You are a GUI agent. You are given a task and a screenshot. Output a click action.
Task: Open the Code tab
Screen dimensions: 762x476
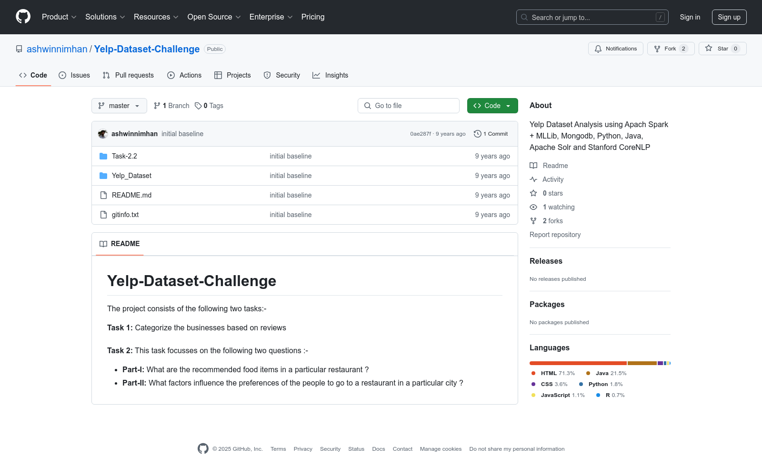point(33,75)
